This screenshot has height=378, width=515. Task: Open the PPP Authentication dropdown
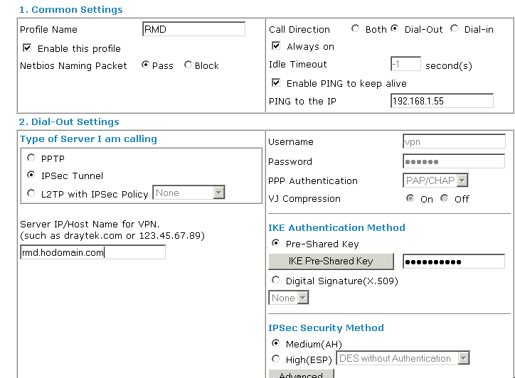tap(435, 180)
